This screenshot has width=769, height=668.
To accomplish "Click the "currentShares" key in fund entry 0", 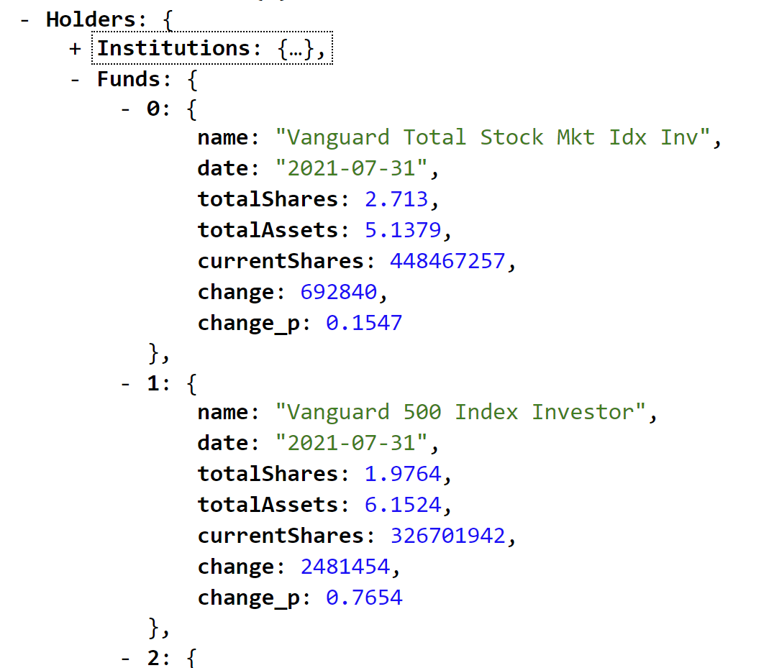I will tap(281, 261).
